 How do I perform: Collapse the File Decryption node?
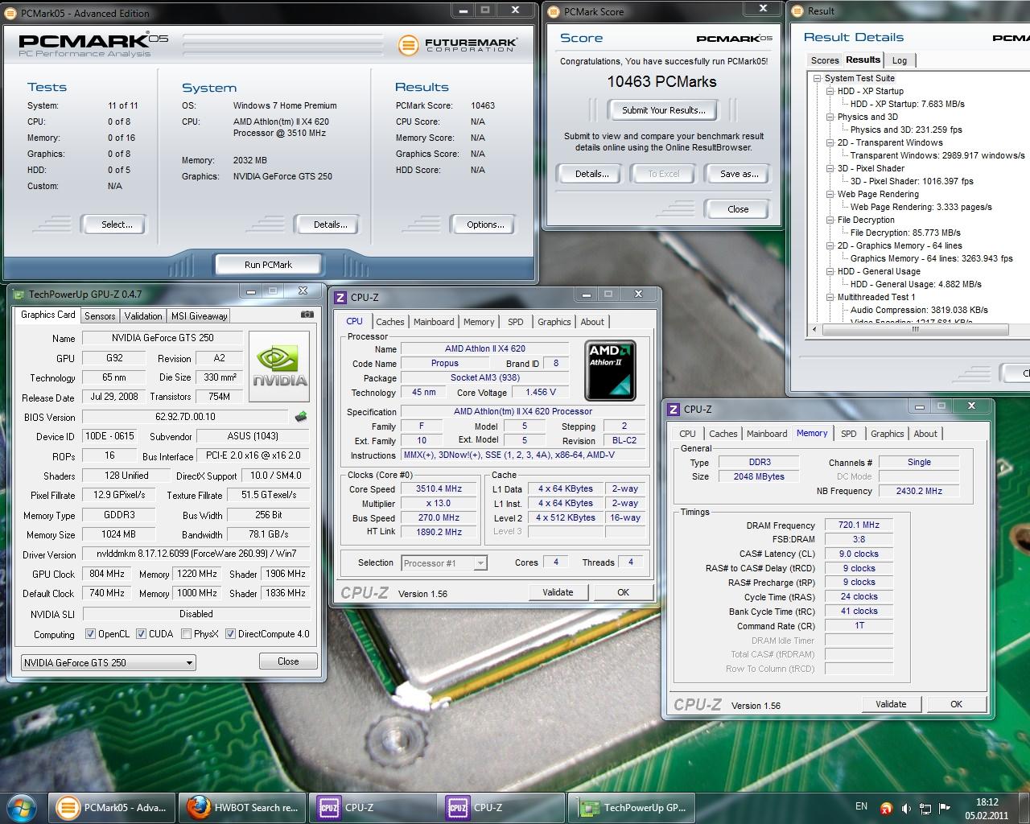point(830,220)
